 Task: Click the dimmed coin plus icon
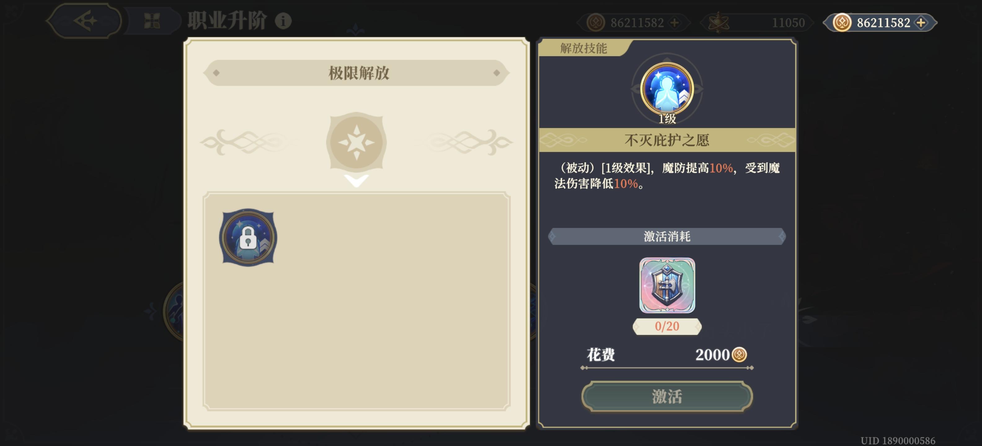click(x=675, y=23)
